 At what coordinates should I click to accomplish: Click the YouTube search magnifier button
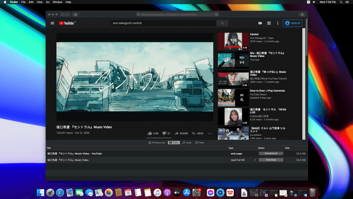point(222,23)
